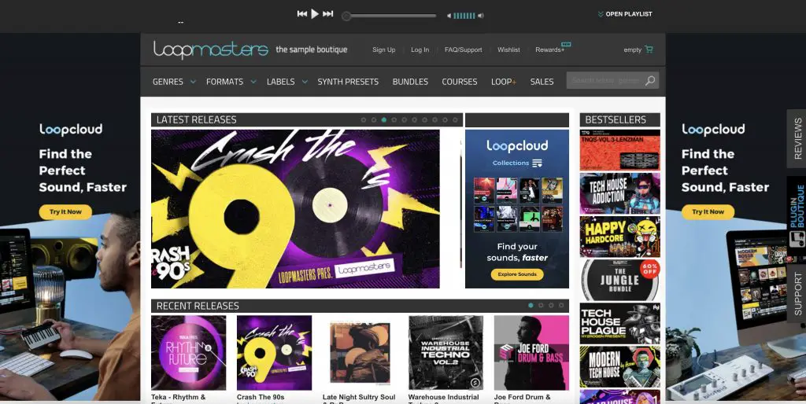Viewport: 806px width, 404px height.
Task: Expand Open Playlist panel
Action: tap(625, 14)
